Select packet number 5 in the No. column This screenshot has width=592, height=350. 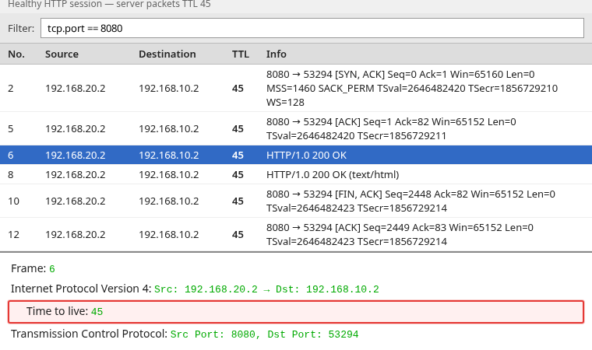tap(11, 128)
